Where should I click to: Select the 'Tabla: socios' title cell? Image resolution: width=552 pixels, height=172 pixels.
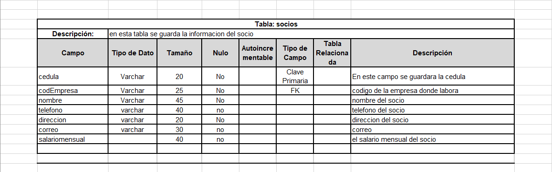point(276,24)
